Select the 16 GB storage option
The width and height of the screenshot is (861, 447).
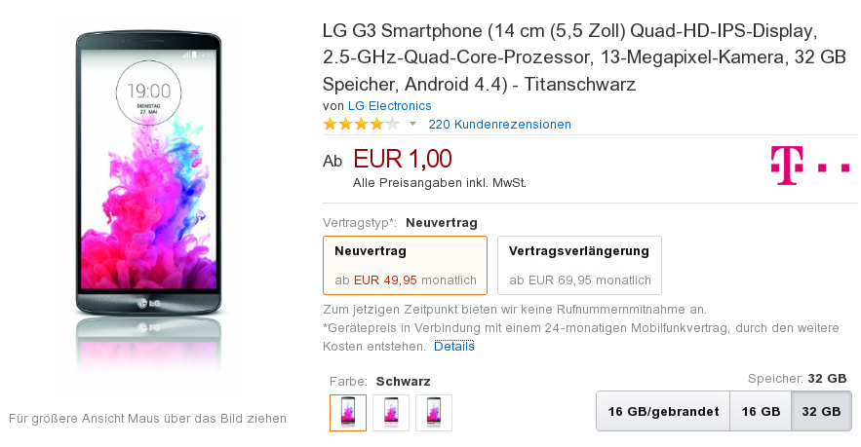(761, 411)
